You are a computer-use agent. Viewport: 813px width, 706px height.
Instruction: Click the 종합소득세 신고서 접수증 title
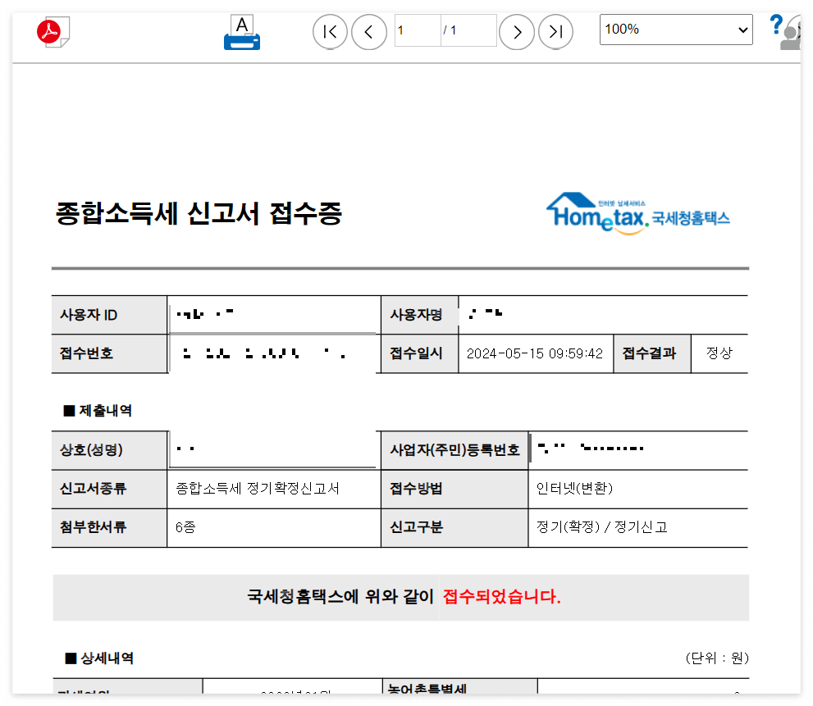(x=199, y=214)
